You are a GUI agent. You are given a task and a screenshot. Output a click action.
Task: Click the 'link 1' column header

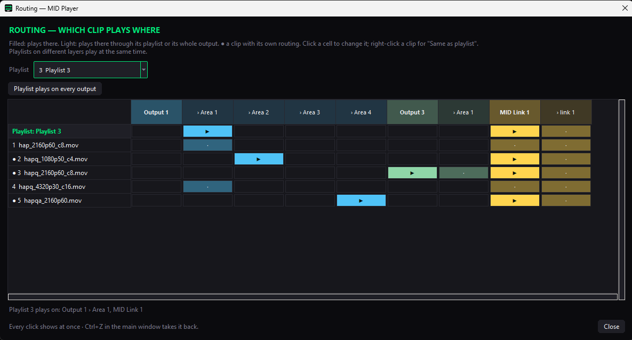click(x=566, y=112)
